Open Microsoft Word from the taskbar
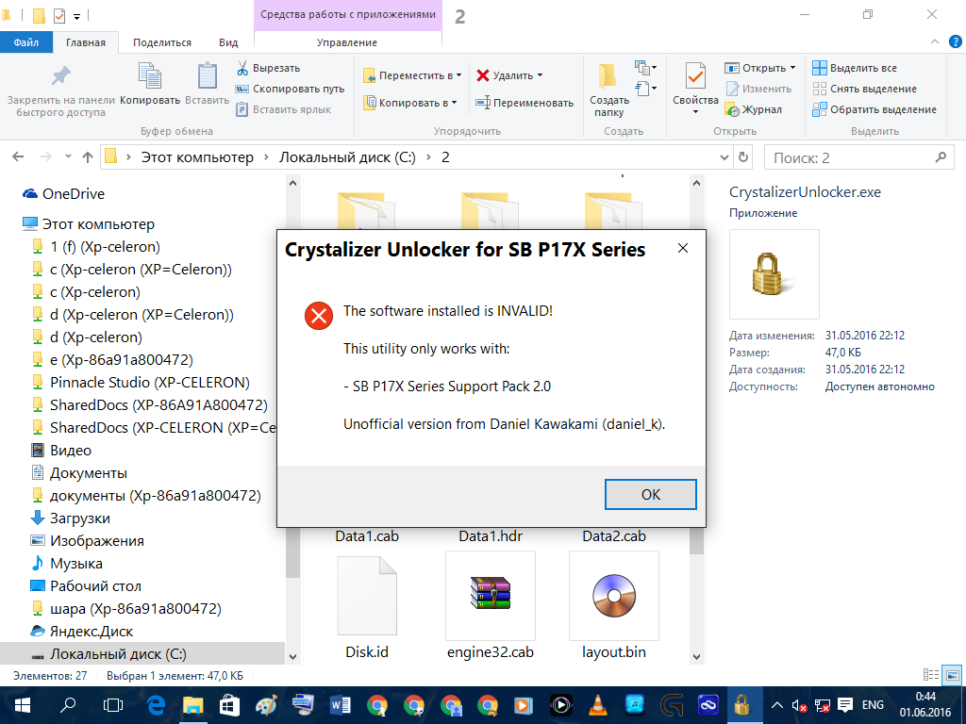966x724 pixels. point(340,705)
